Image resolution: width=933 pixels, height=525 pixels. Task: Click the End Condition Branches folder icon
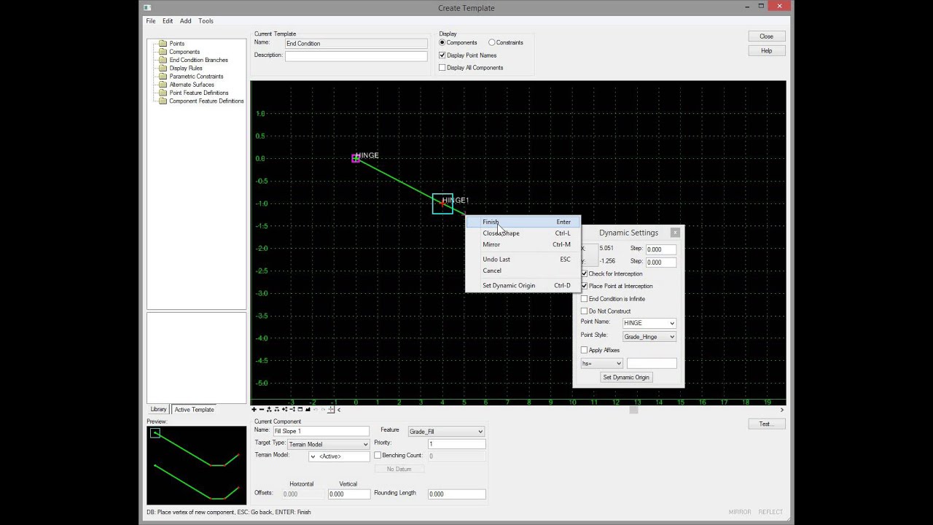tap(163, 60)
